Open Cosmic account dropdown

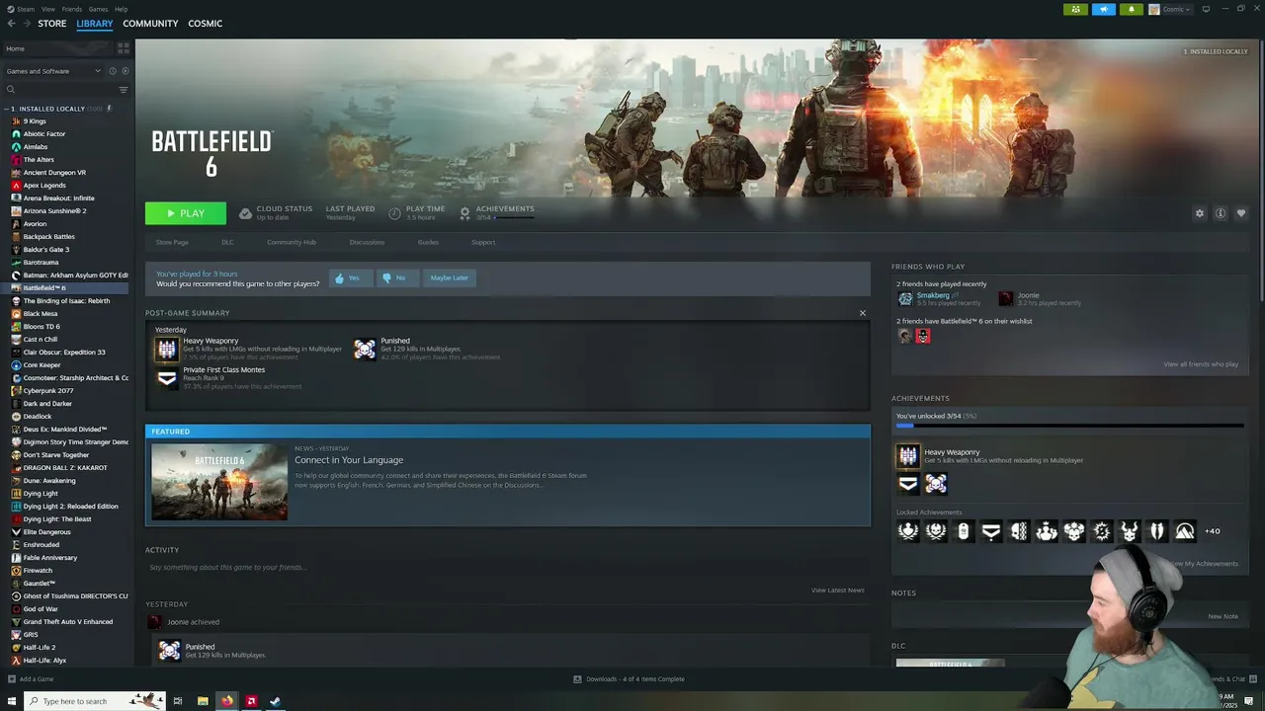click(1171, 9)
